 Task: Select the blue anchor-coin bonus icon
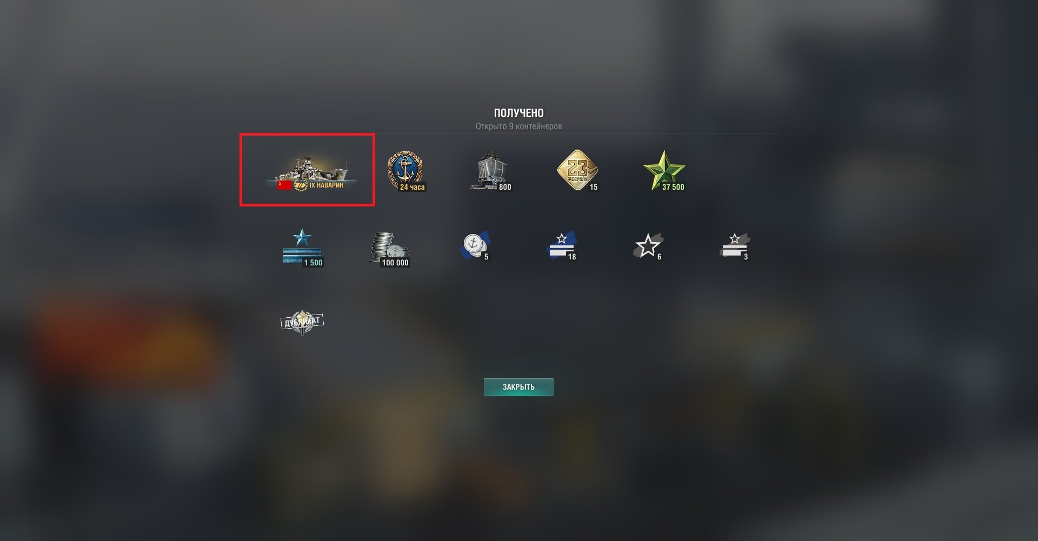476,245
